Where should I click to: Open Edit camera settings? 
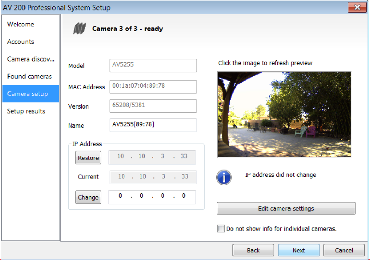[x=286, y=208]
